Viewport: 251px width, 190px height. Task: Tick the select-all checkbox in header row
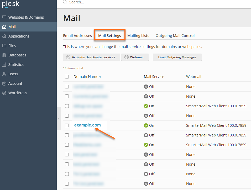tap(67, 76)
